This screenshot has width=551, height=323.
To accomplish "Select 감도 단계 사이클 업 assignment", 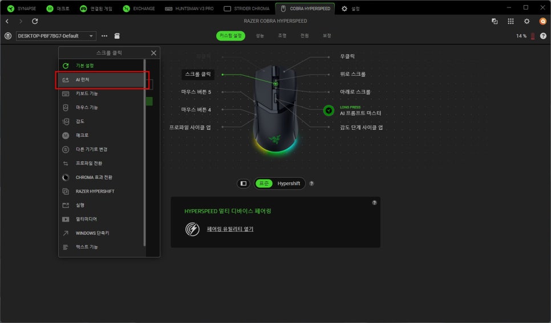I will point(361,128).
